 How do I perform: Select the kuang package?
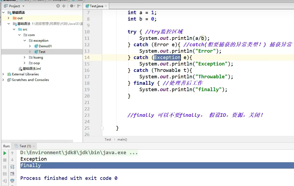click(x=38, y=57)
